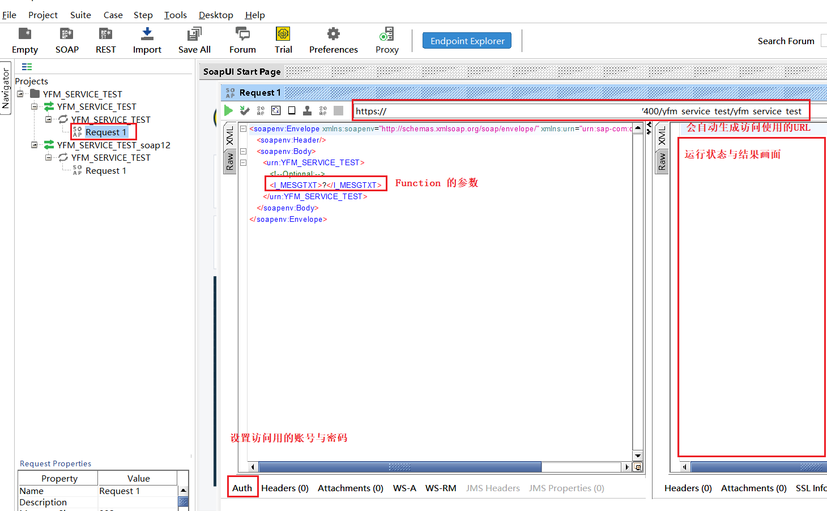Click the Value column header
The width and height of the screenshot is (827, 511).
(138, 478)
